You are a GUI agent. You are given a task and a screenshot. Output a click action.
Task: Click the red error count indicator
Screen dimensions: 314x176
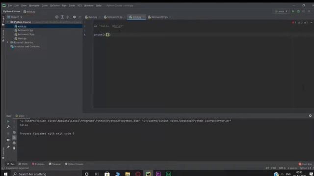[x=294, y=22]
